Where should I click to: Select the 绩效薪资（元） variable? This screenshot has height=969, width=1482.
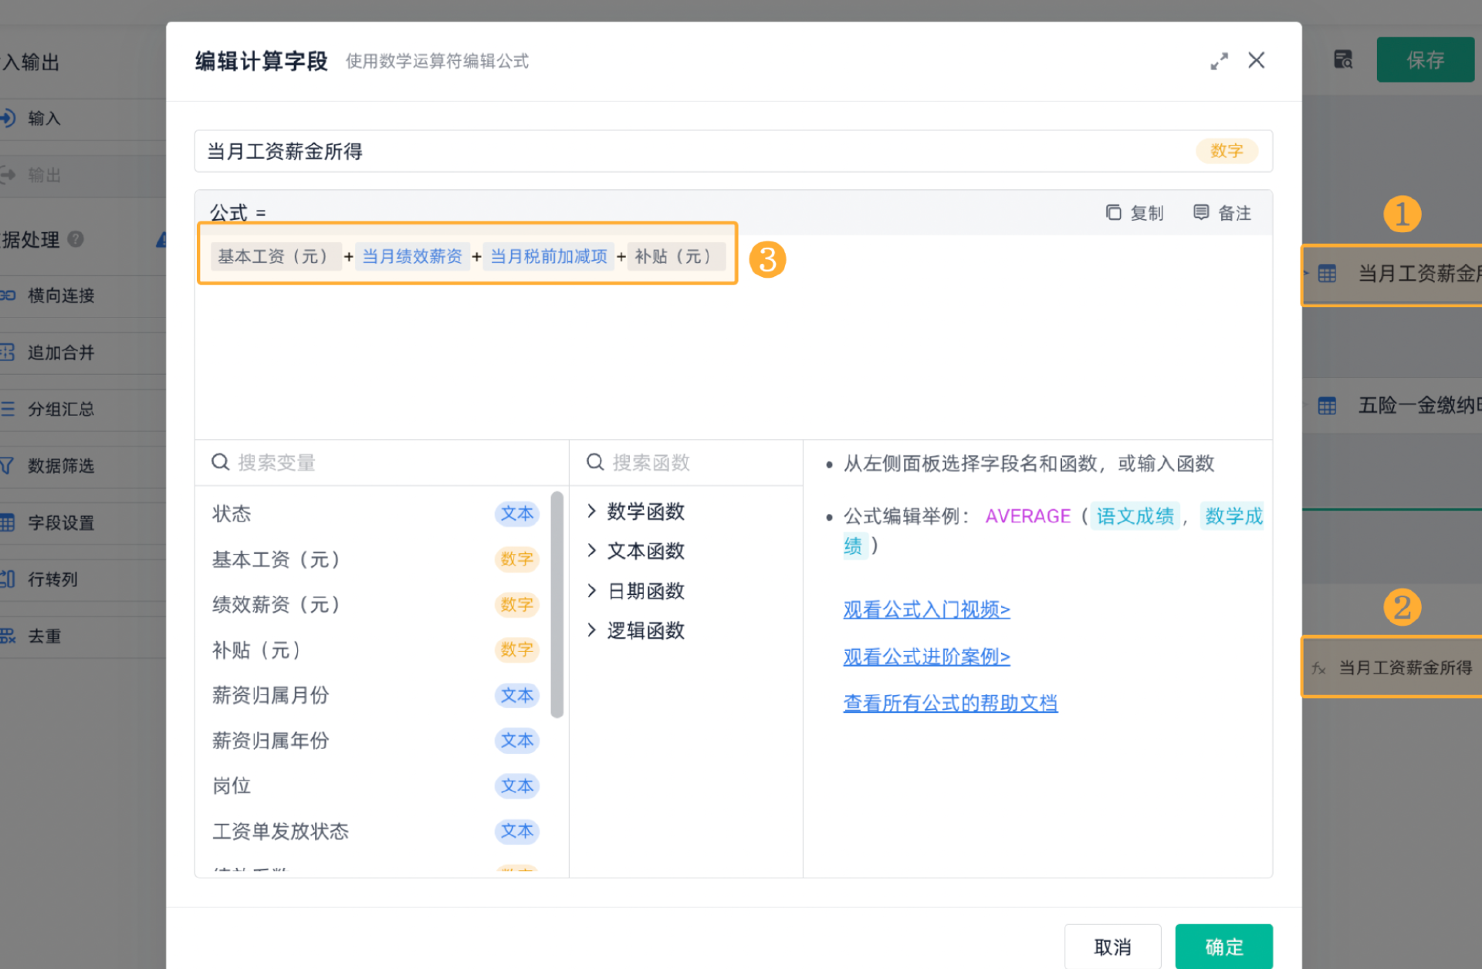click(276, 604)
